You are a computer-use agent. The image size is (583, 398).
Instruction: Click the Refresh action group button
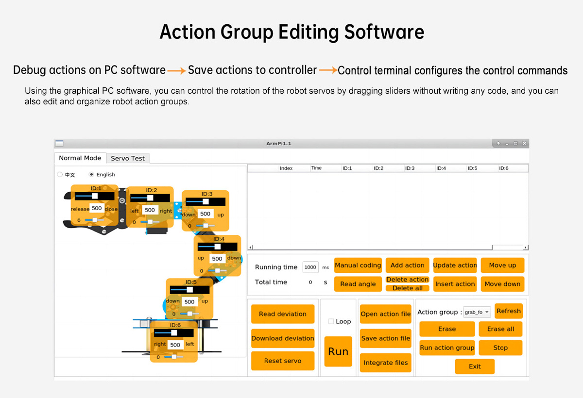[x=508, y=311]
